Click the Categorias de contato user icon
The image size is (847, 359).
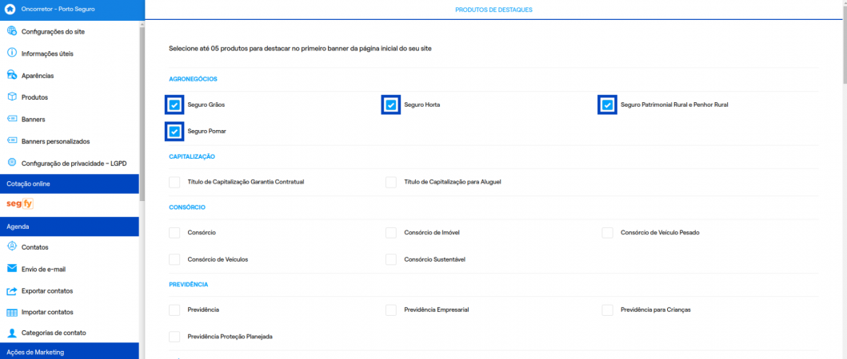(x=12, y=333)
